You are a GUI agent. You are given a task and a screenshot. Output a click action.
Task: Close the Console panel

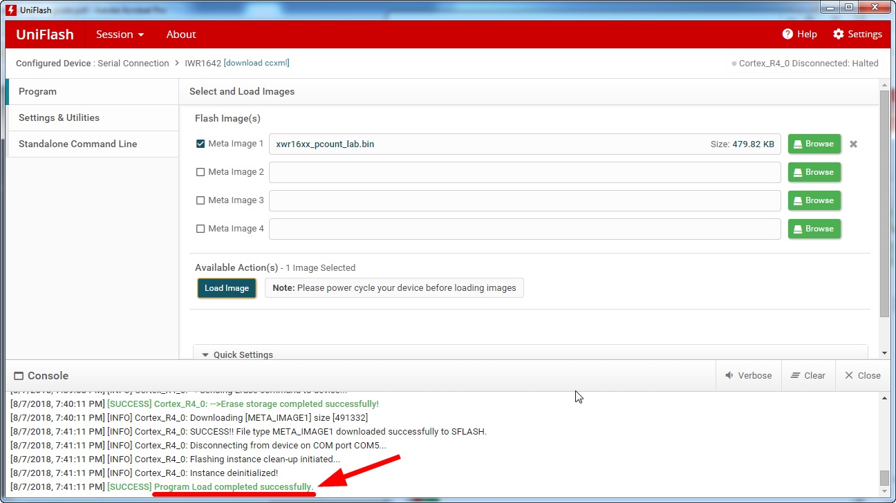coord(862,375)
